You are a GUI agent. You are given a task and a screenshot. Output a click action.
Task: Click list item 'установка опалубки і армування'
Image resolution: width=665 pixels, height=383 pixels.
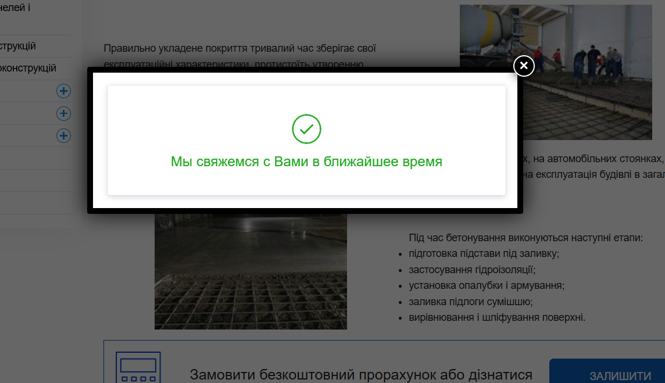[487, 285]
